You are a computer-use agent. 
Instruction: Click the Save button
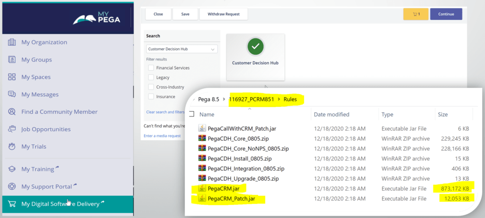185,14
